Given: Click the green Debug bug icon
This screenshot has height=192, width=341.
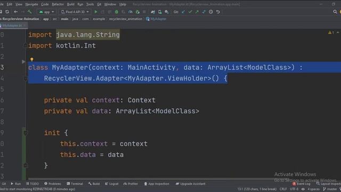Looking at the screenshot, I should point(117,12).
